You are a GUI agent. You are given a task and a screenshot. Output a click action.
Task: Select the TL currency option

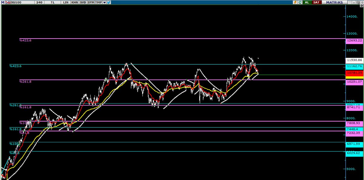(x=53, y=2)
